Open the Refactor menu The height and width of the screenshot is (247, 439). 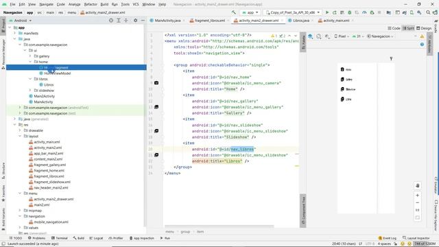pos(91,4)
